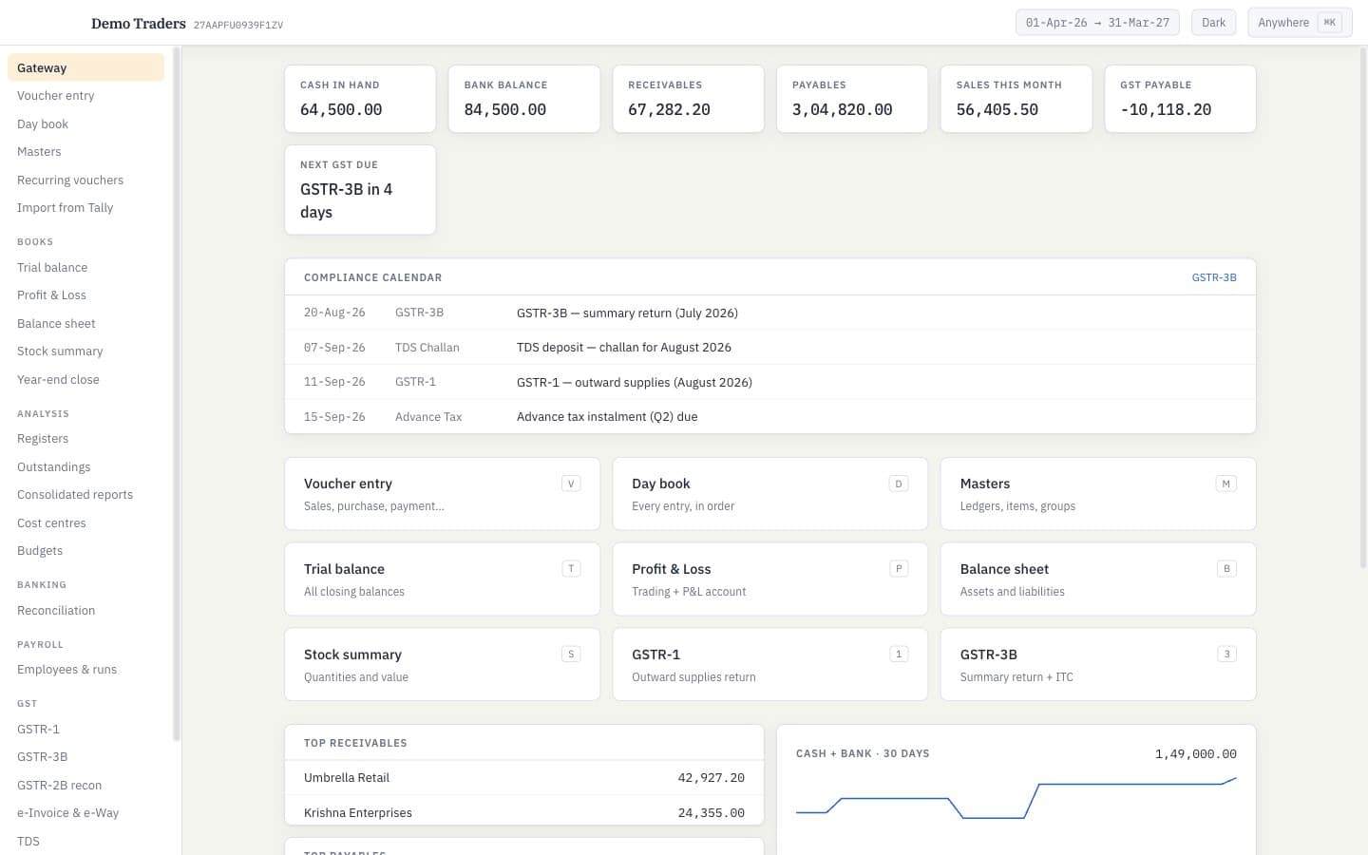Click the GST Payable tile

(x=1180, y=99)
